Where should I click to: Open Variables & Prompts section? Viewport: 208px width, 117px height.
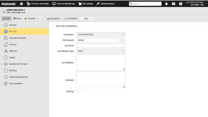pyautogui.click(x=24, y=64)
